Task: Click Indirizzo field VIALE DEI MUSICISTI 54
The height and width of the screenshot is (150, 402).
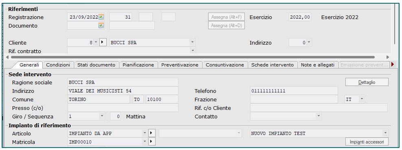Action: pyautogui.click(x=123, y=91)
